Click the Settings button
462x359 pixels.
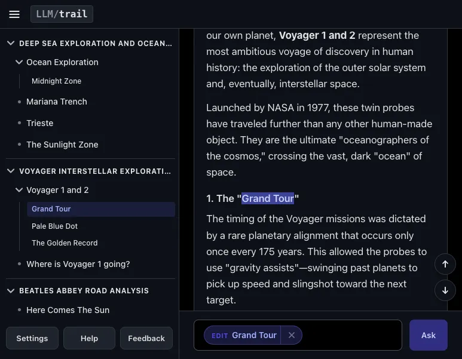pos(32,338)
